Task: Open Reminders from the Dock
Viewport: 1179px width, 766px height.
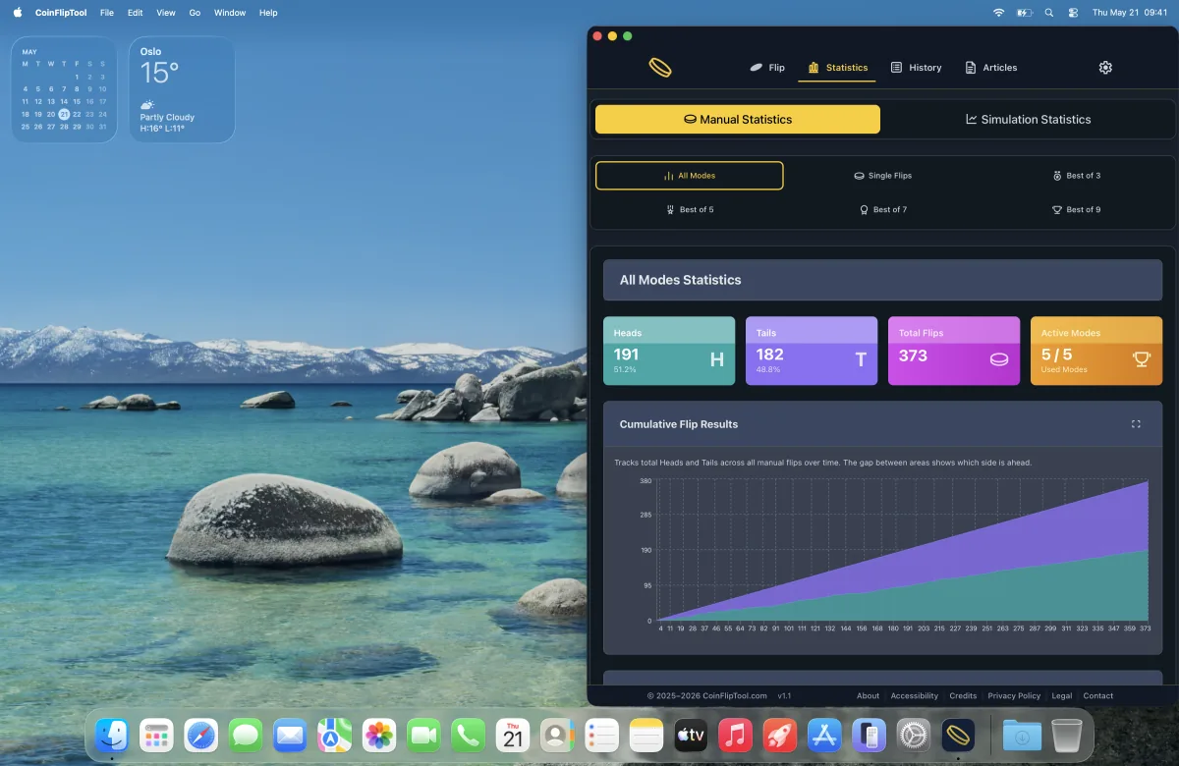Action: pos(601,735)
